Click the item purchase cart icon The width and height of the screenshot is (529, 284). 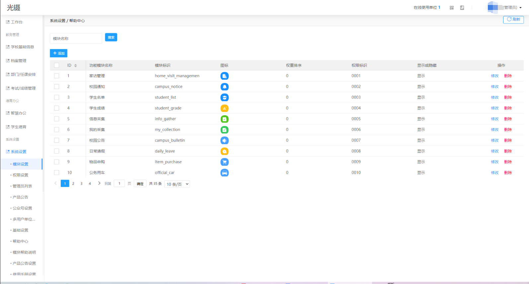click(225, 162)
